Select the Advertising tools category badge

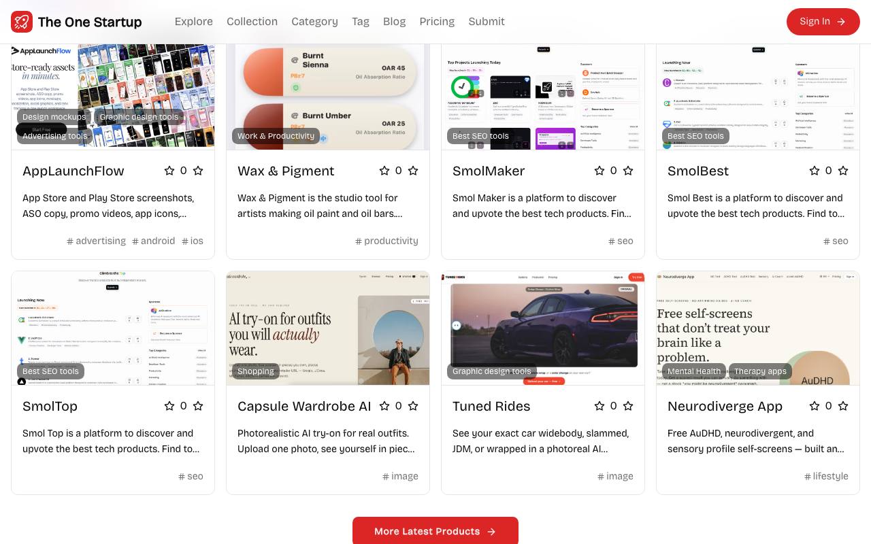(x=54, y=136)
